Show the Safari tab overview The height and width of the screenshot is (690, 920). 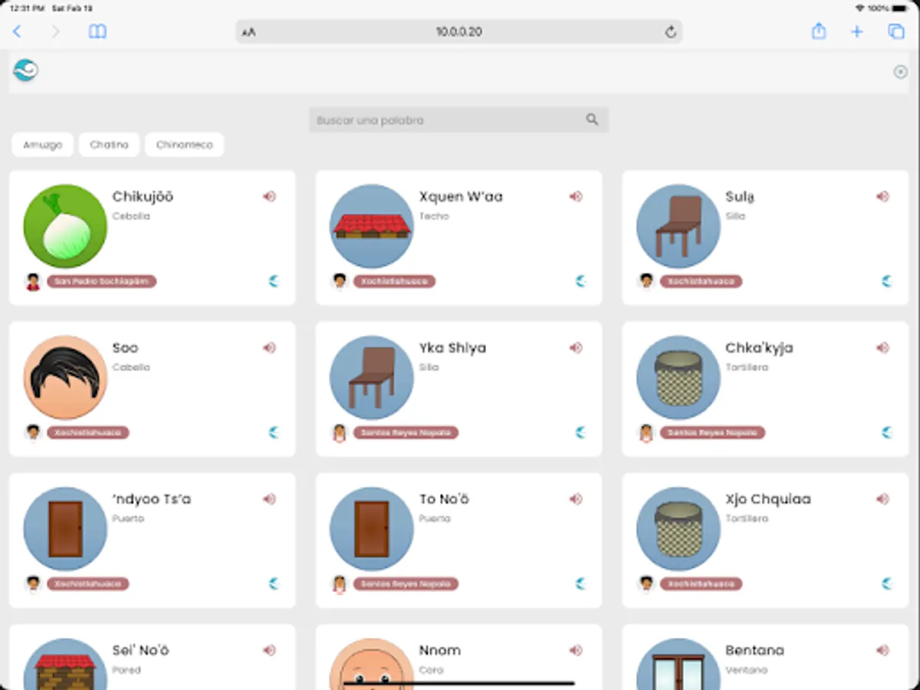pos(895,31)
